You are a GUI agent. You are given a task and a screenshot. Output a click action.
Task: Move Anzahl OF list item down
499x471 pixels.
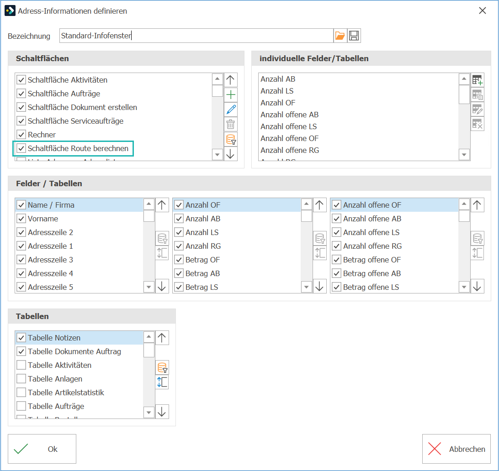pos(319,286)
